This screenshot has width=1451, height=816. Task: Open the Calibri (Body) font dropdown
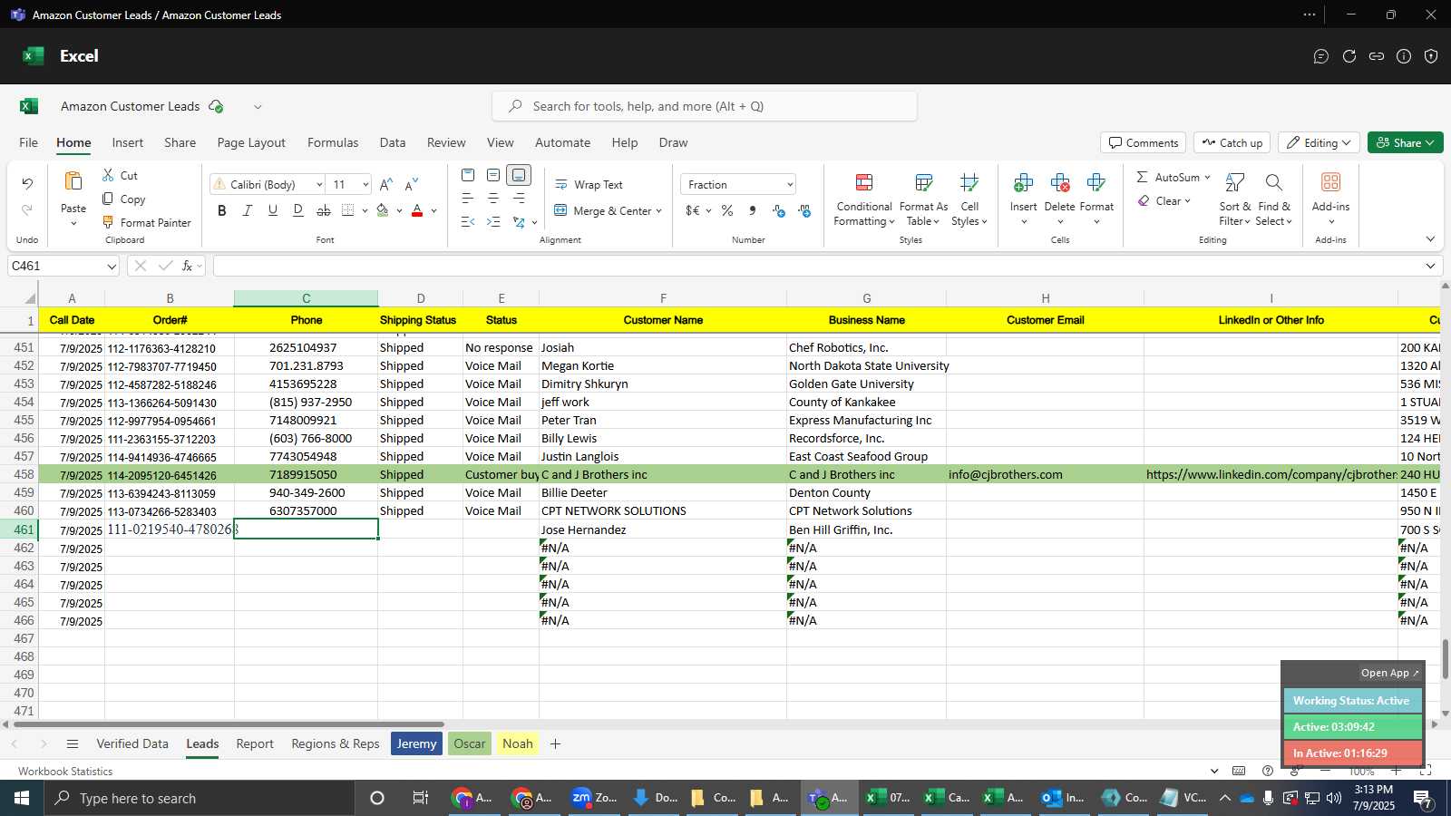click(x=319, y=185)
